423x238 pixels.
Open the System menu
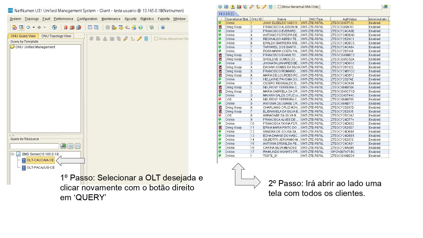tap(16, 19)
